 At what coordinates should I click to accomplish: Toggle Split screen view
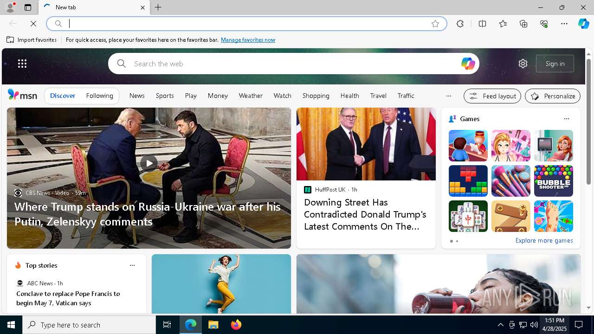coord(482,24)
